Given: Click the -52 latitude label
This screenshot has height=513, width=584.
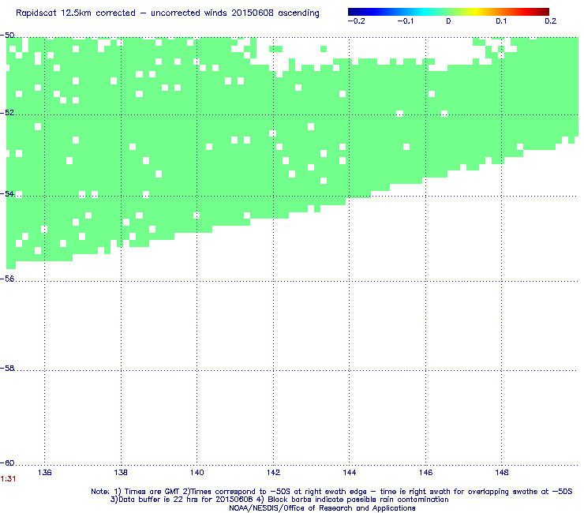Looking at the screenshot, I should 7,113.
